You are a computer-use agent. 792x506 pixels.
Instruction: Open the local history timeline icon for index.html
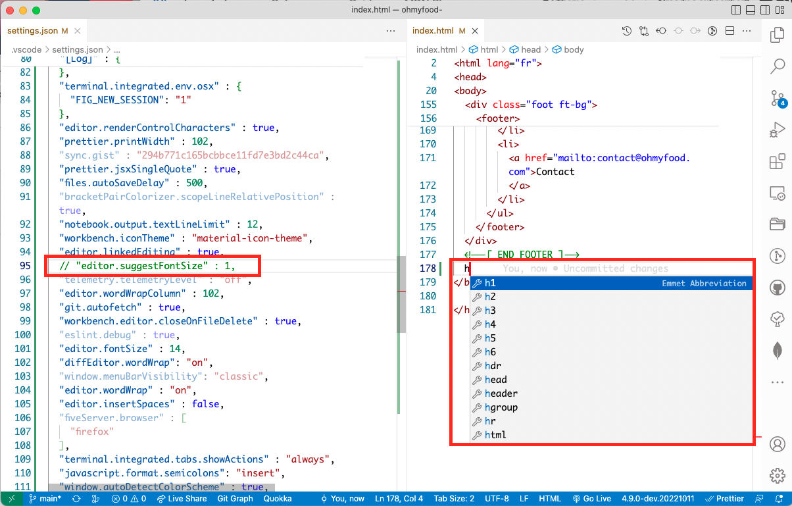(x=626, y=30)
